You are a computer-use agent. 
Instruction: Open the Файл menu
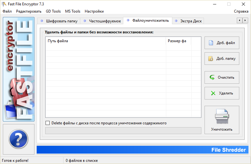[x=7, y=11]
